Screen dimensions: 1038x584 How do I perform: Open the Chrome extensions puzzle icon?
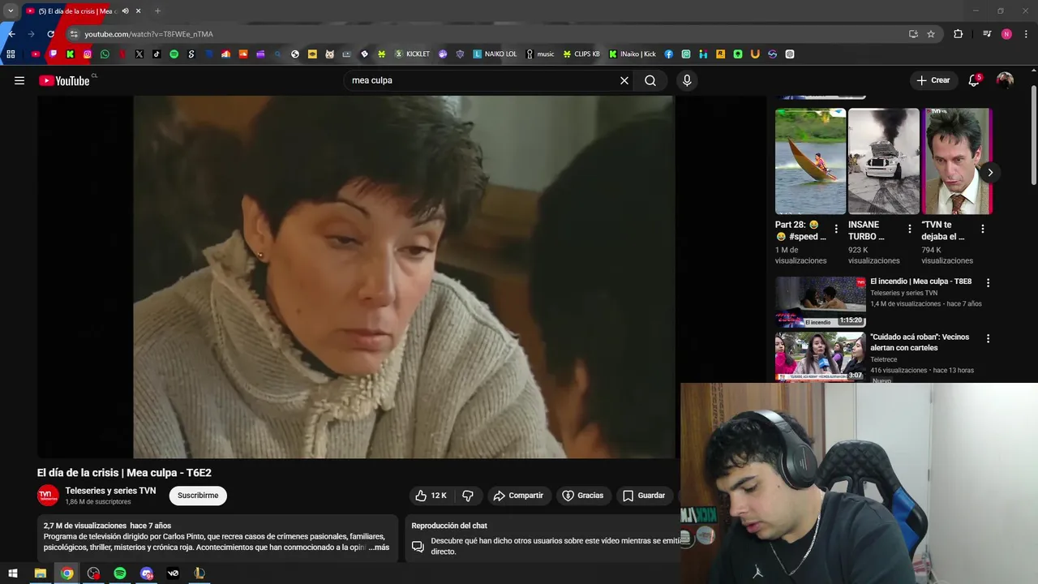[x=959, y=34]
